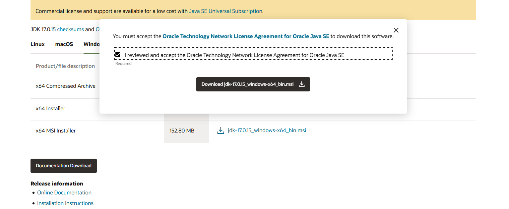Open the Online Documentation link
Screen dimensions: 509x209
(64, 192)
